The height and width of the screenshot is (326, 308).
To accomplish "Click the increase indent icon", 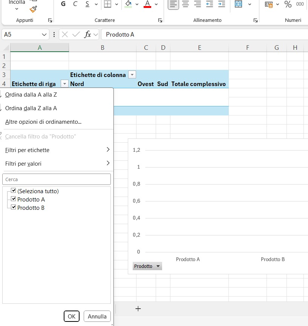I will click(222, 4).
